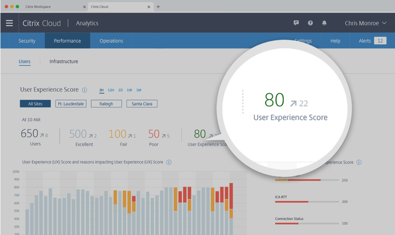Filter by Raleigh site
This screenshot has width=395, height=235.
coord(106,104)
